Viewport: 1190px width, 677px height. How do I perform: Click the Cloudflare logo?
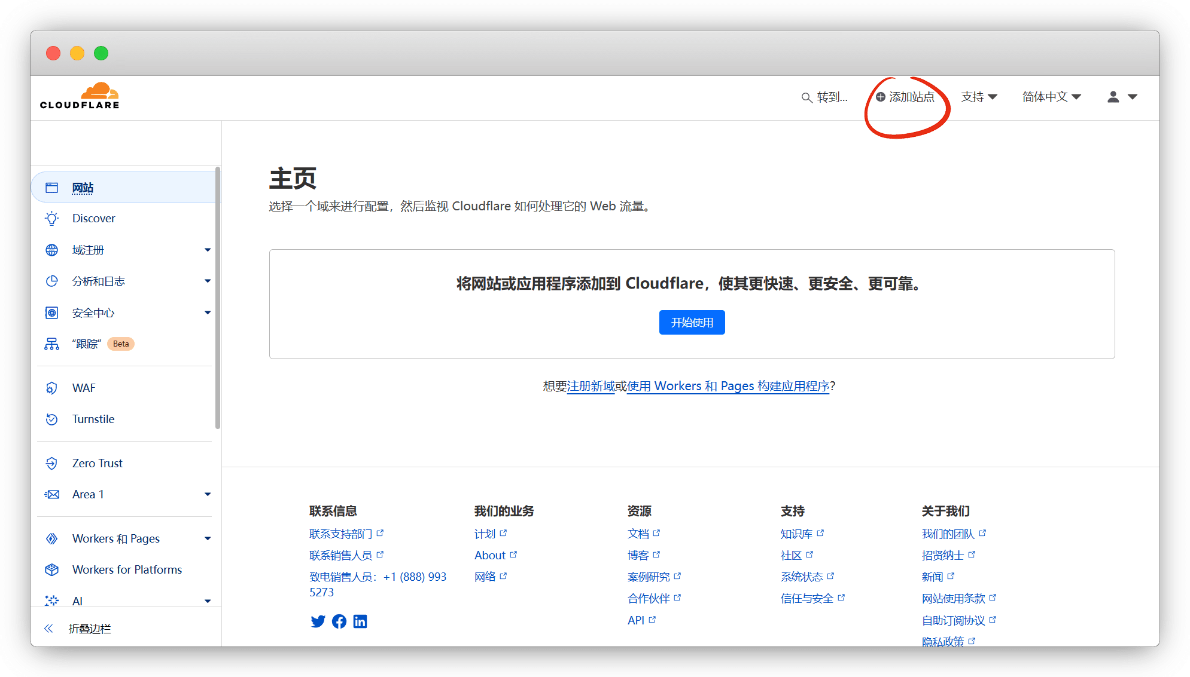[80, 96]
